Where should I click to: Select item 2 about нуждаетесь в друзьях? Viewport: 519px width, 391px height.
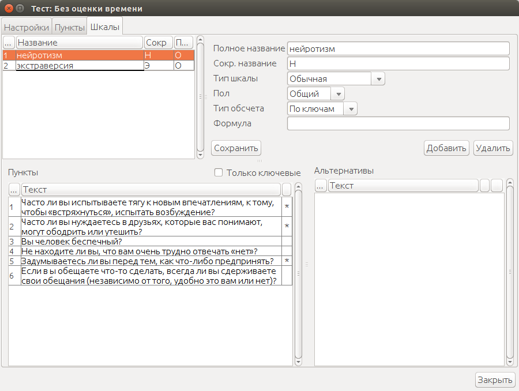[151, 227]
